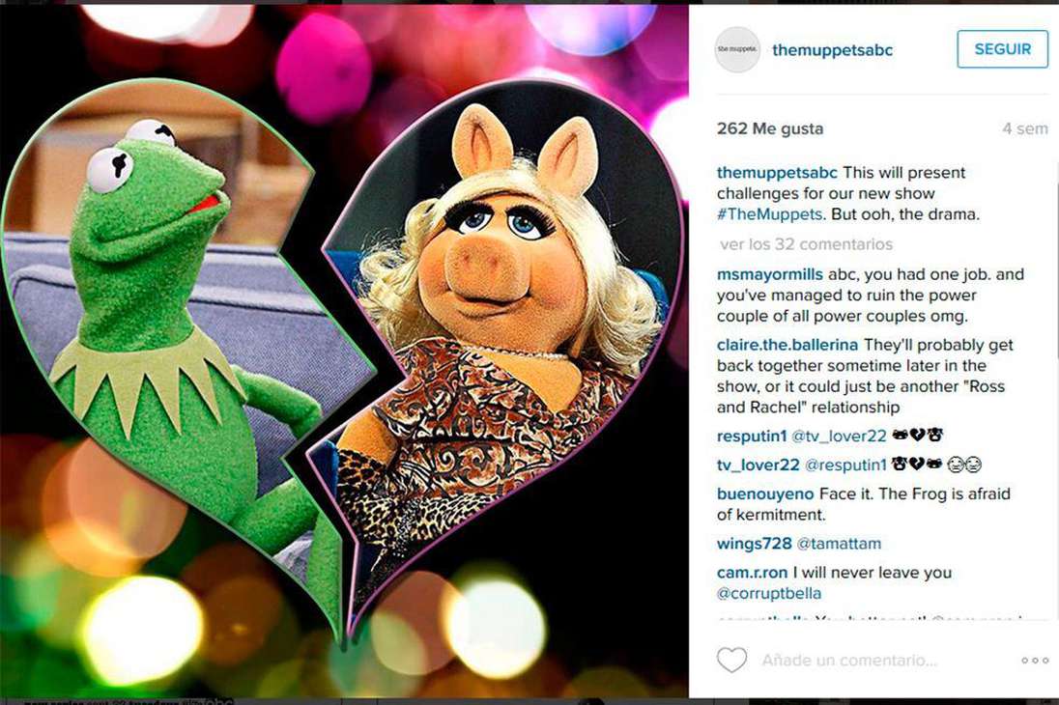Click the resputin1 username
The image size is (1059, 705).
click(752, 437)
